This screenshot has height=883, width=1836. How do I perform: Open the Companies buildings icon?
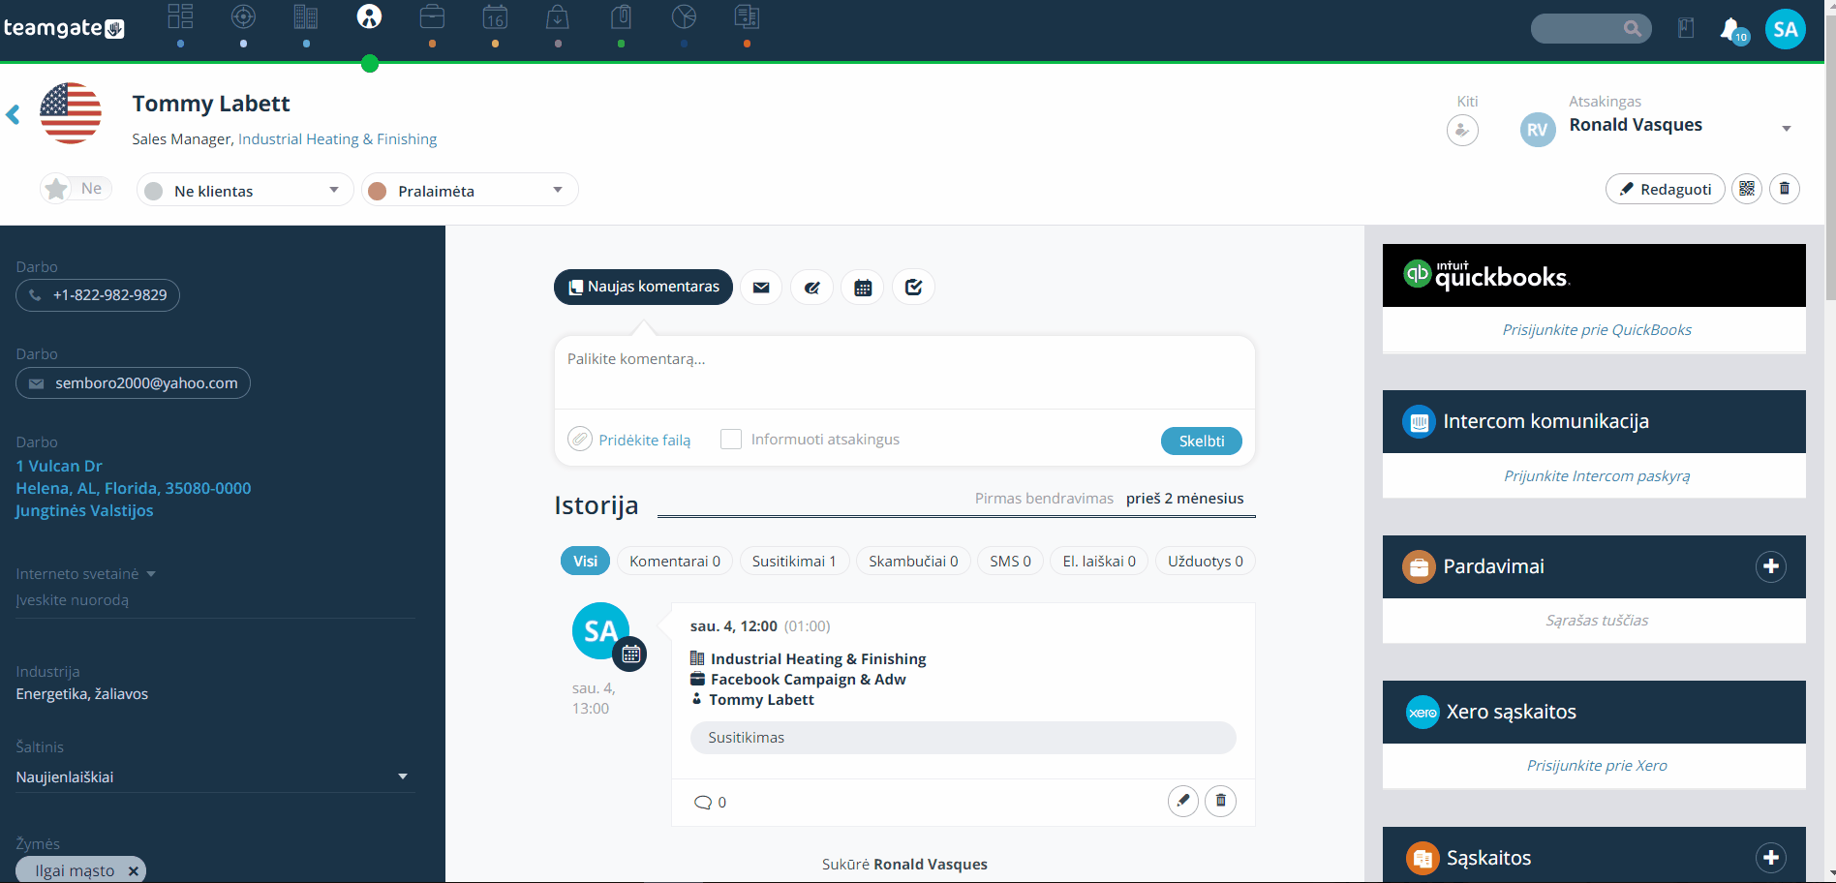[x=306, y=17]
